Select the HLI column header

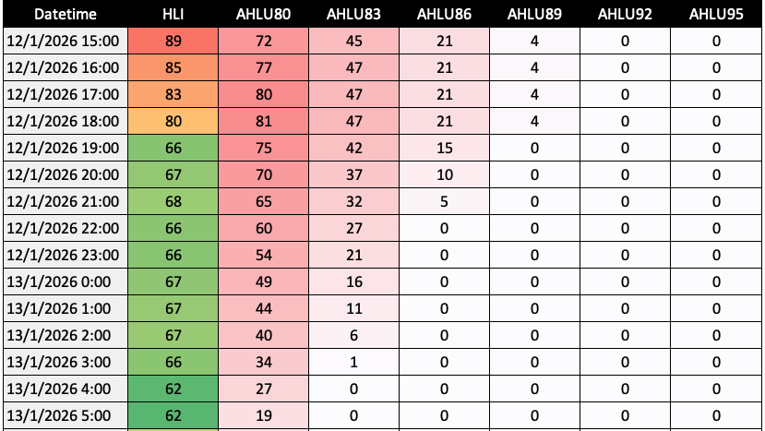tap(173, 14)
